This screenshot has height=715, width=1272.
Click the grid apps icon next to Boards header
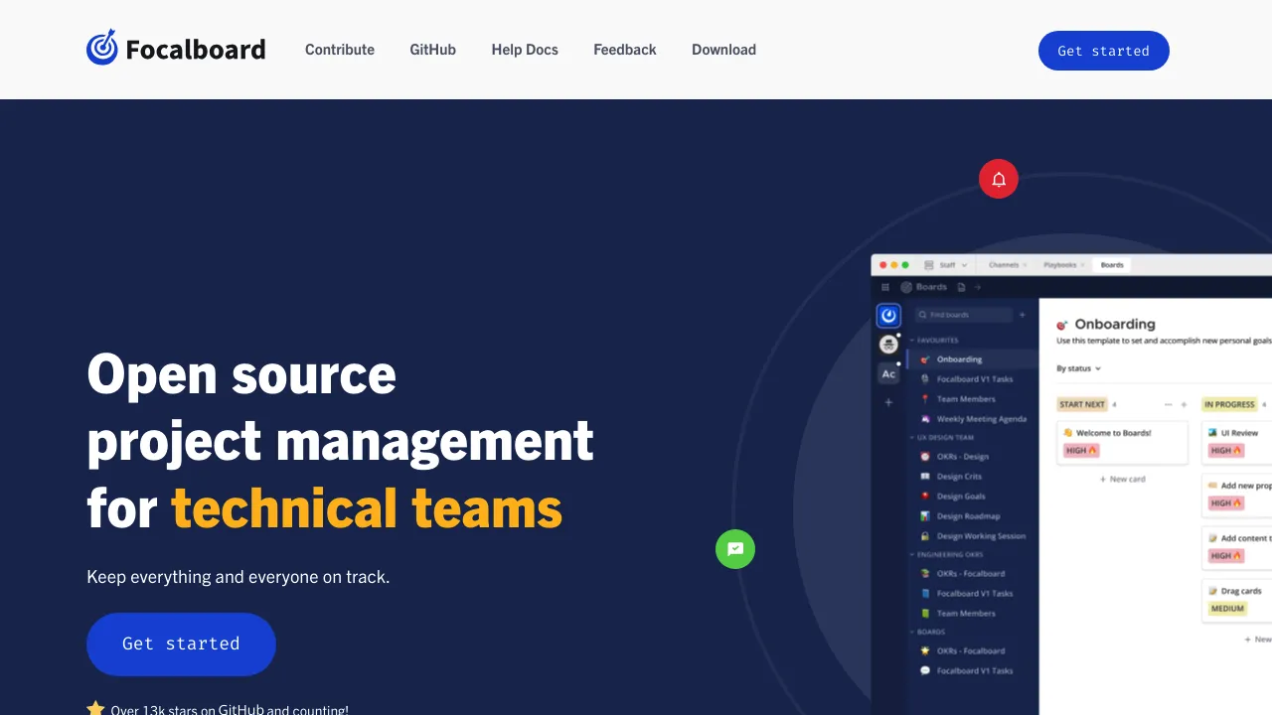pos(885,287)
